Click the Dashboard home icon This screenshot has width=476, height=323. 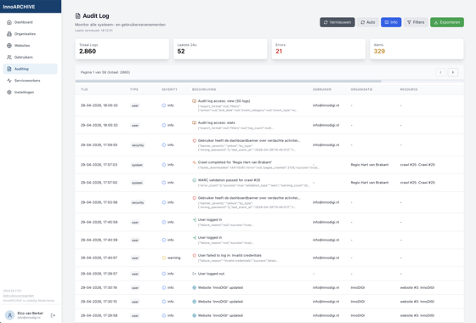tap(9, 22)
